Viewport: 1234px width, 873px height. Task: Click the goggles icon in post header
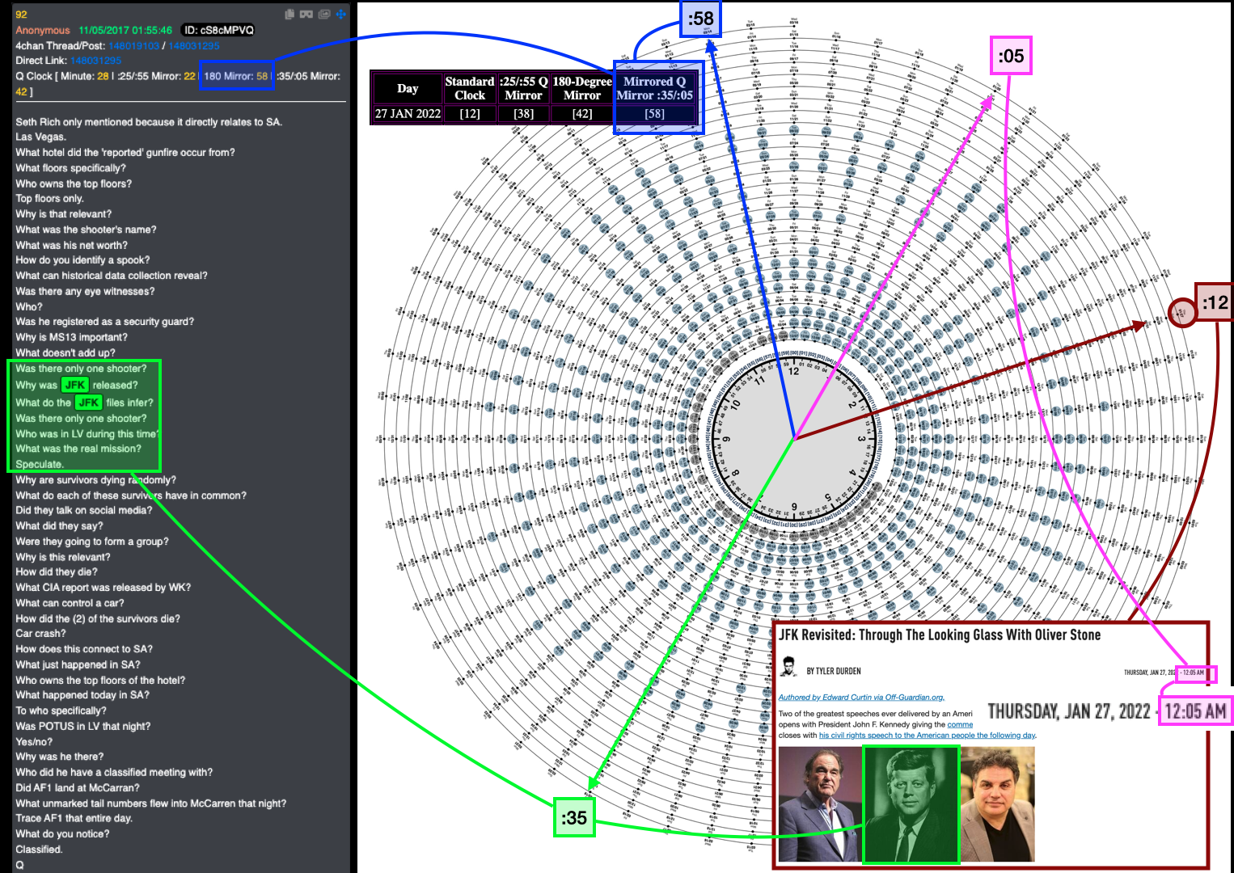[306, 14]
